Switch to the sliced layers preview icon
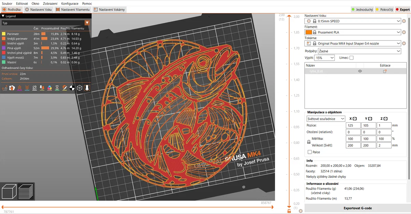Viewport: 411px width, 214px height. 26,191
